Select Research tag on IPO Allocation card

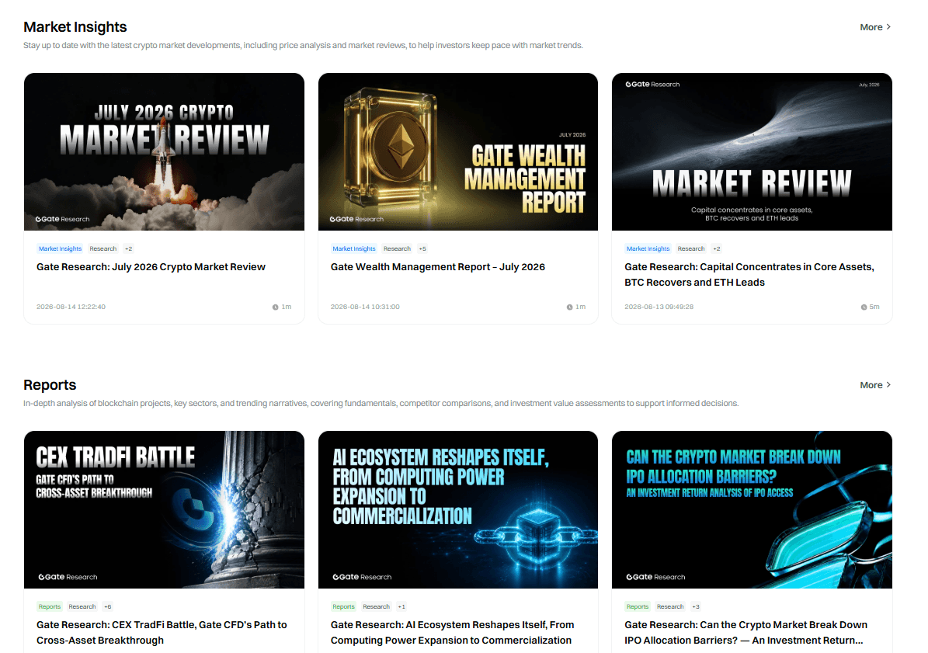[670, 607]
